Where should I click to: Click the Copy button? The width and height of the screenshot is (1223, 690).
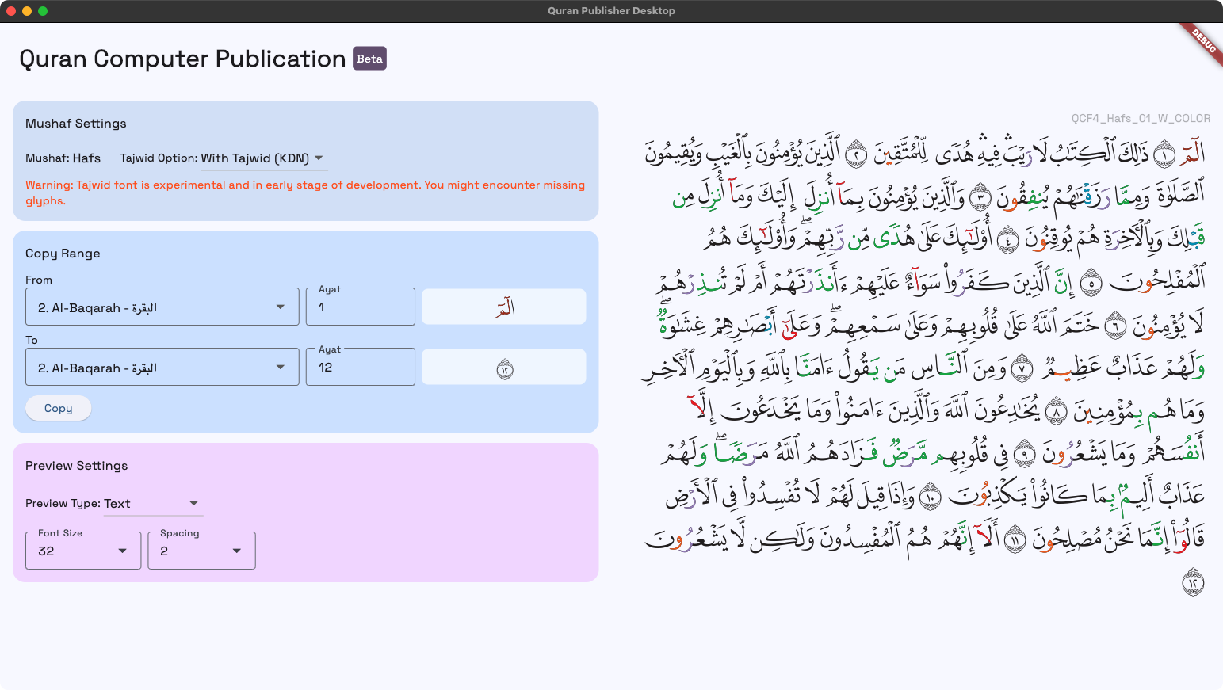click(58, 408)
